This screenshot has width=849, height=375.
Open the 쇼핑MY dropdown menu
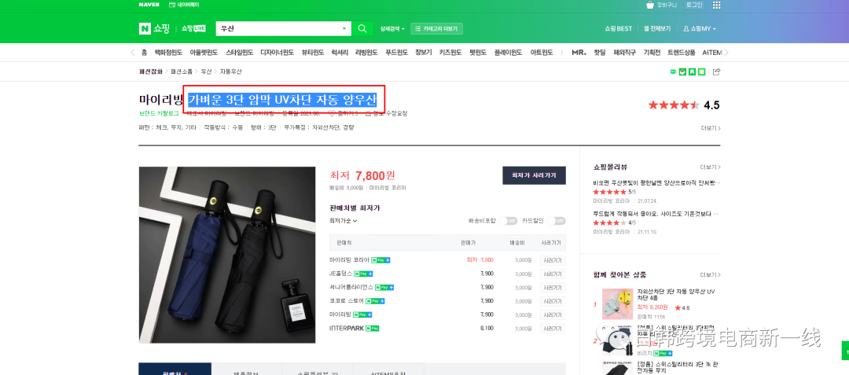point(700,28)
